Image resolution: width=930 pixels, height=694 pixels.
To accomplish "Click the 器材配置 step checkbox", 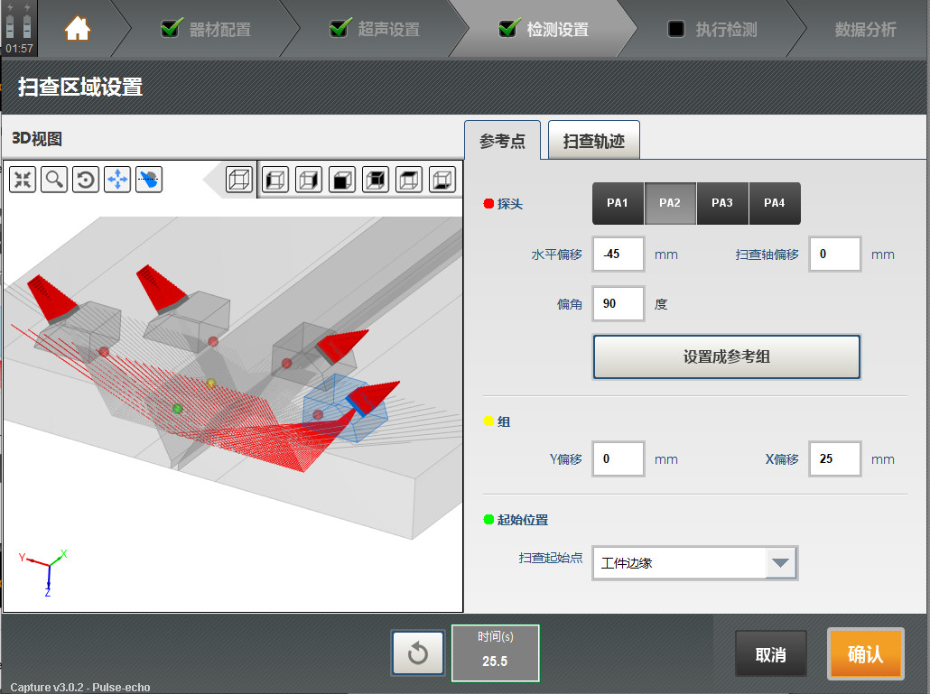I will [170, 29].
